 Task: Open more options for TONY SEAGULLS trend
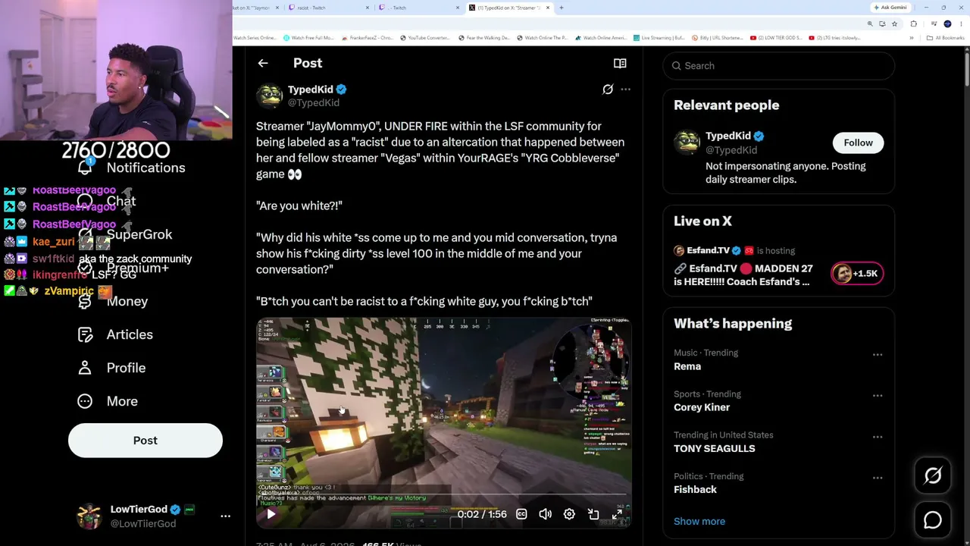point(878,437)
